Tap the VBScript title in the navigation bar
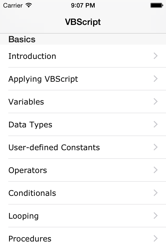166x249 pixels. tap(83, 22)
